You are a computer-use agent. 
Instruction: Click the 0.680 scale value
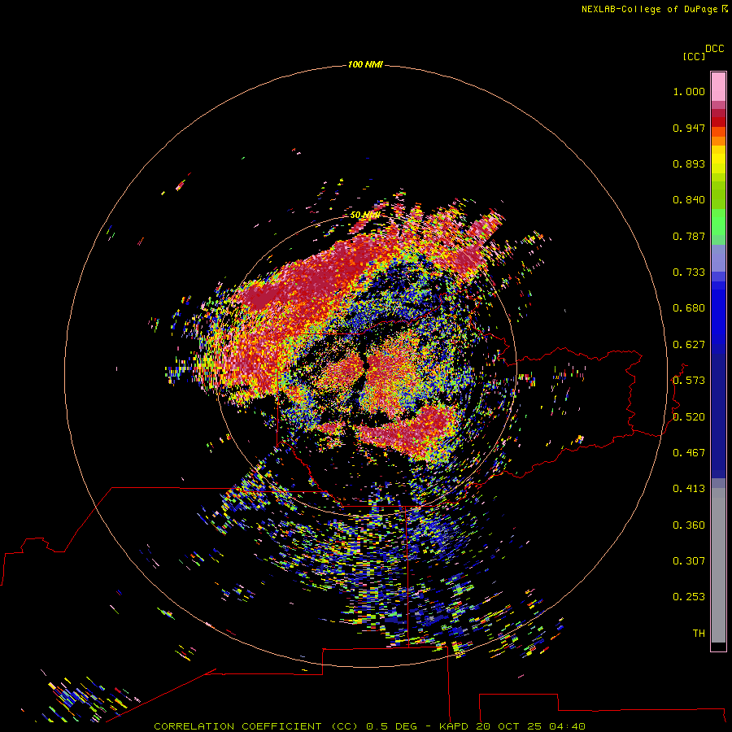click(x=689, y=308)
